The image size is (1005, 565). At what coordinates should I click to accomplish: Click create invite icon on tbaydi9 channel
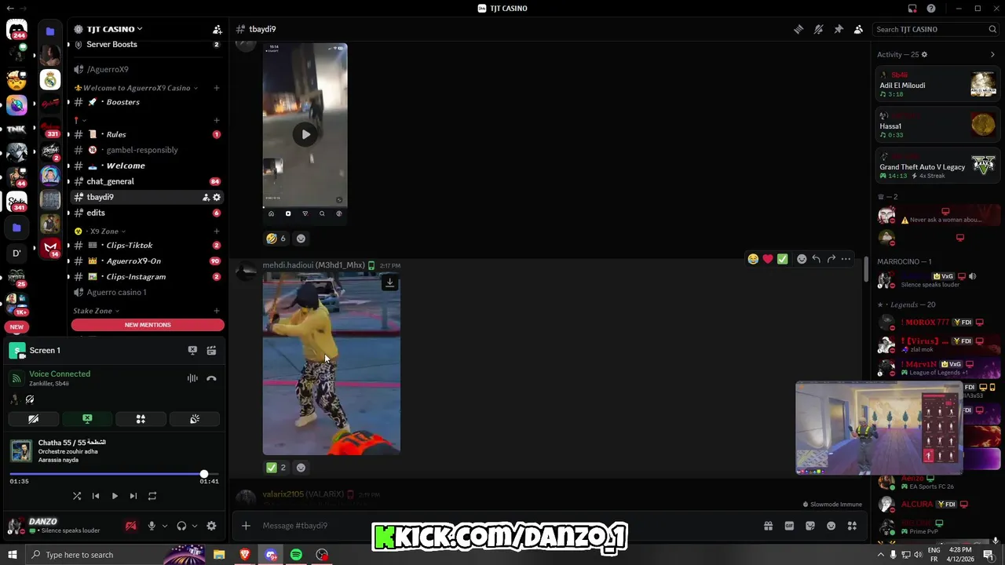206,197
